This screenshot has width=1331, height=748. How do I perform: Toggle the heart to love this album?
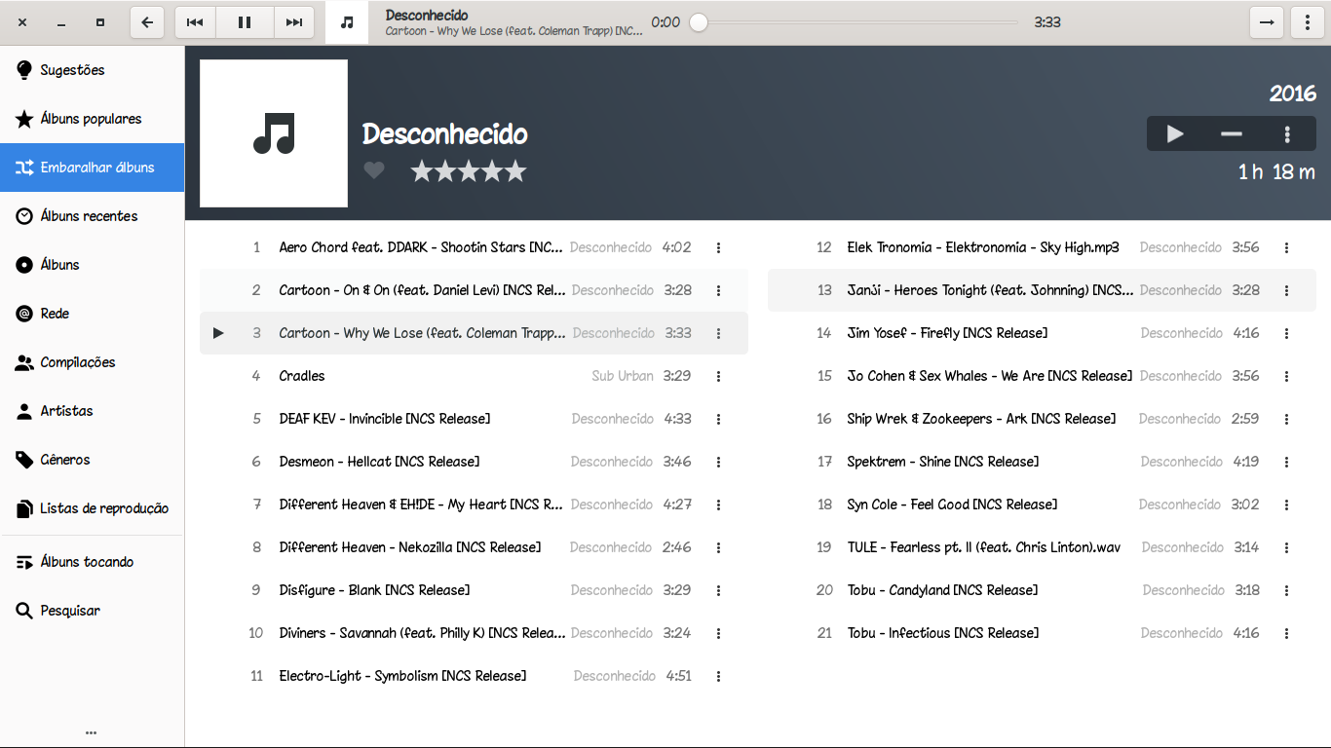pos(374,171)
